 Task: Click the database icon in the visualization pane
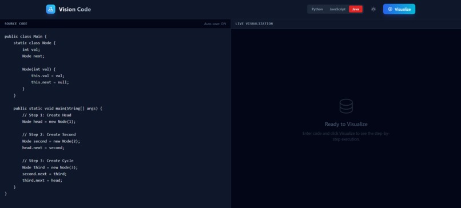point(346,106)
